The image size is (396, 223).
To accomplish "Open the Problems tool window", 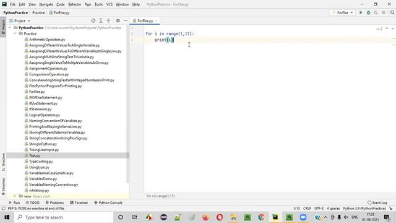I will pyautogui.click(x=54, y=203).
